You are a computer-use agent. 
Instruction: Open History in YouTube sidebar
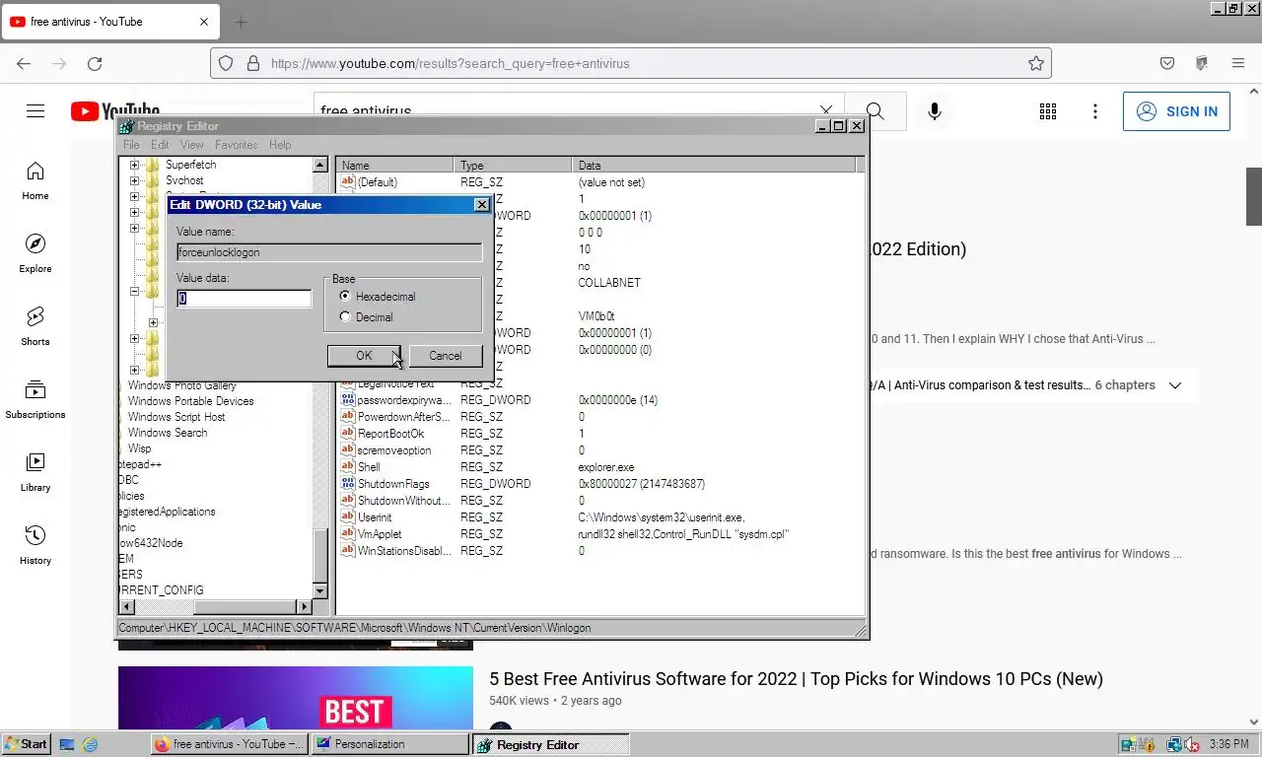pyautogui.click(x=35, y=546)
